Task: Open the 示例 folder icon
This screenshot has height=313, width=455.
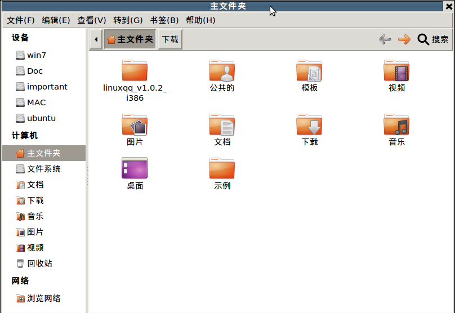Action: click(x=222, y=168)
